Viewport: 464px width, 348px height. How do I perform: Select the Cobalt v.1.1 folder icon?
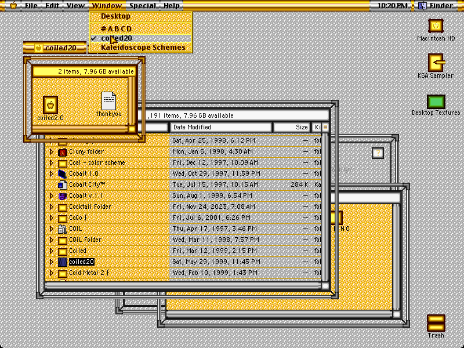(63, 196)
